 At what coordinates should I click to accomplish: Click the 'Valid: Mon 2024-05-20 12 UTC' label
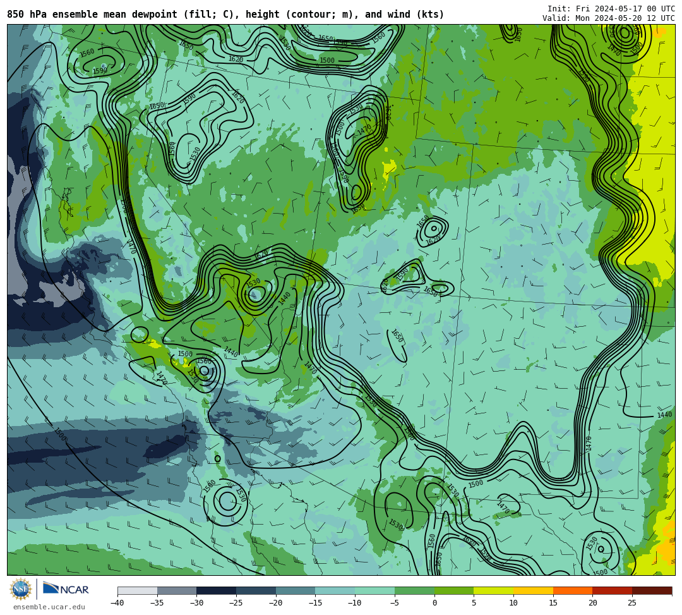[609, 18]
